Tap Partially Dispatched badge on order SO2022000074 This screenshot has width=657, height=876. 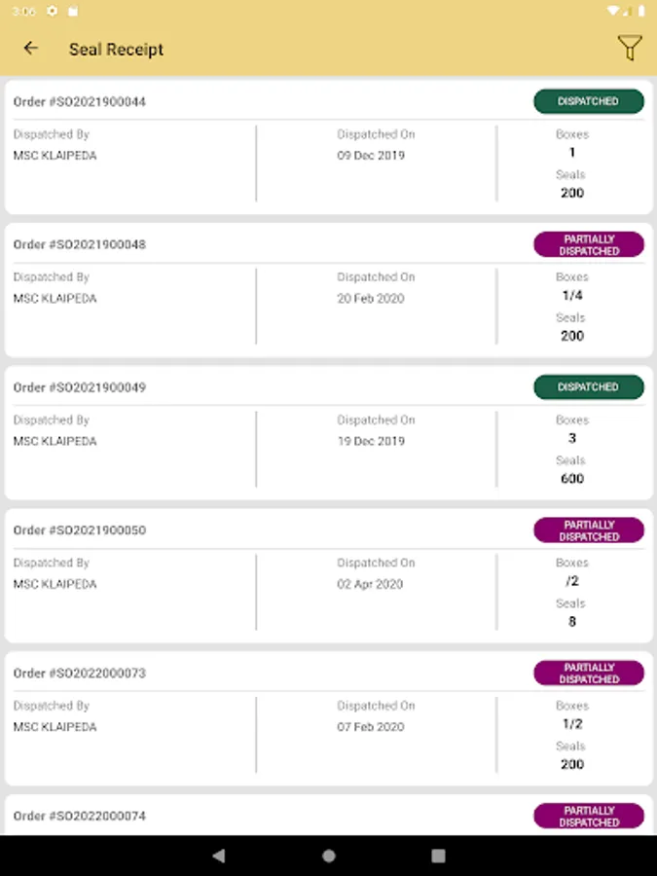point(588,816)
